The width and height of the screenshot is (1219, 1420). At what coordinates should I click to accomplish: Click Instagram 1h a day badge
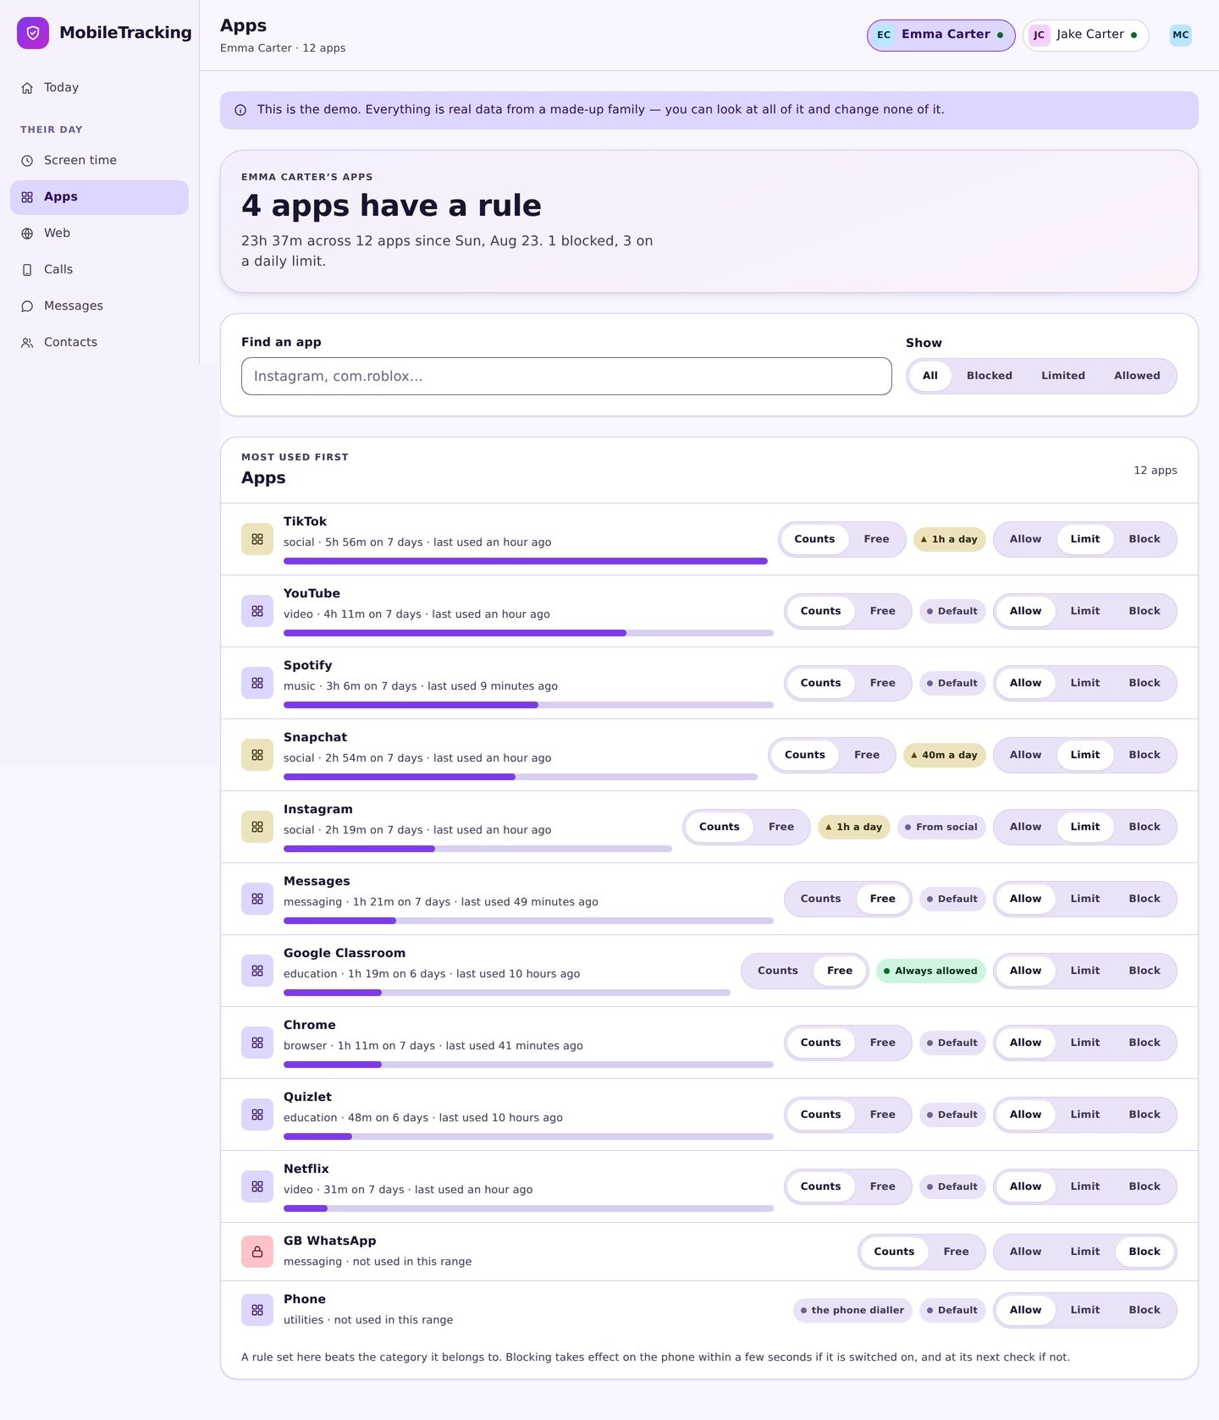click(854, 827)
